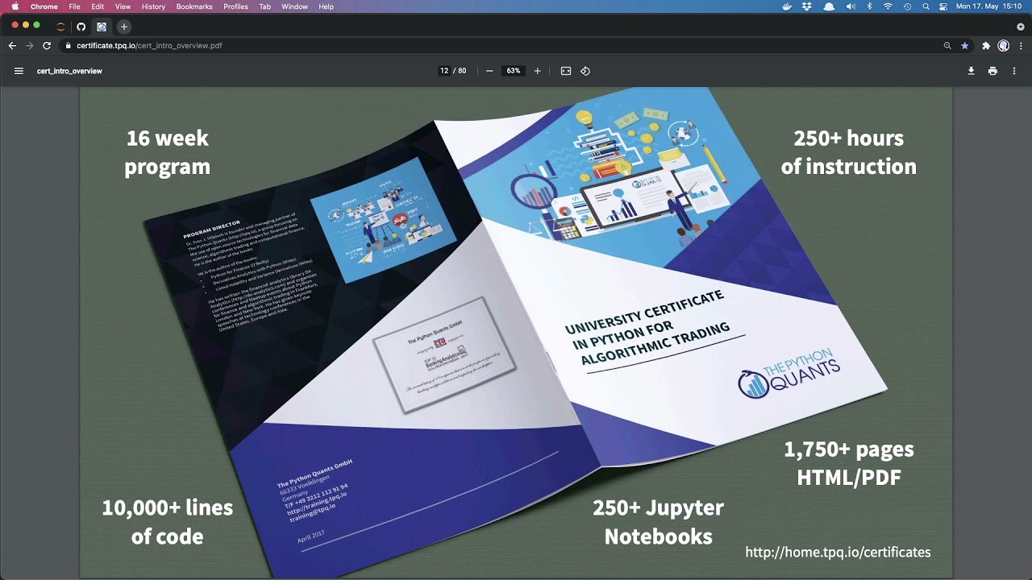Click the cert_intro_overview document title

[x=69, y=71]
